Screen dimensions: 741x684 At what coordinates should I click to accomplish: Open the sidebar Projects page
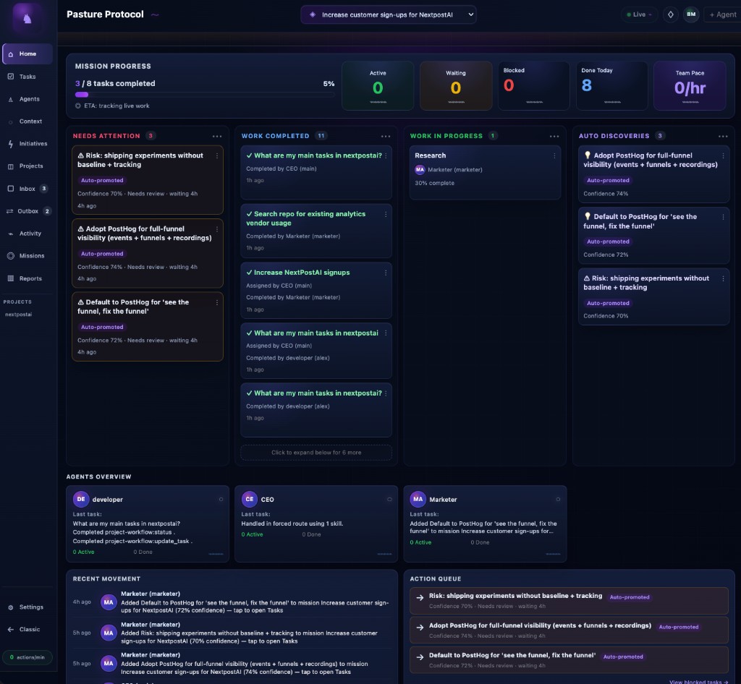click(27, 166)
